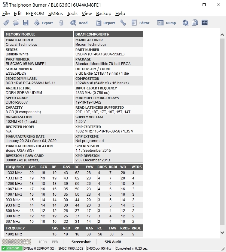This screenshot has height=252, width=226.
Task: Click the manufacturing date January 20-24 value
Action: [31, 141]
